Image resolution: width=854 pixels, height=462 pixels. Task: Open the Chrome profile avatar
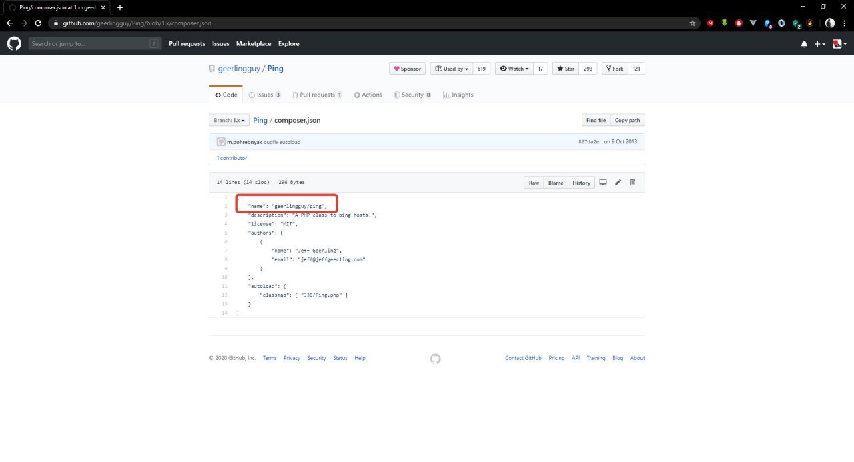[x=830, y=23]
